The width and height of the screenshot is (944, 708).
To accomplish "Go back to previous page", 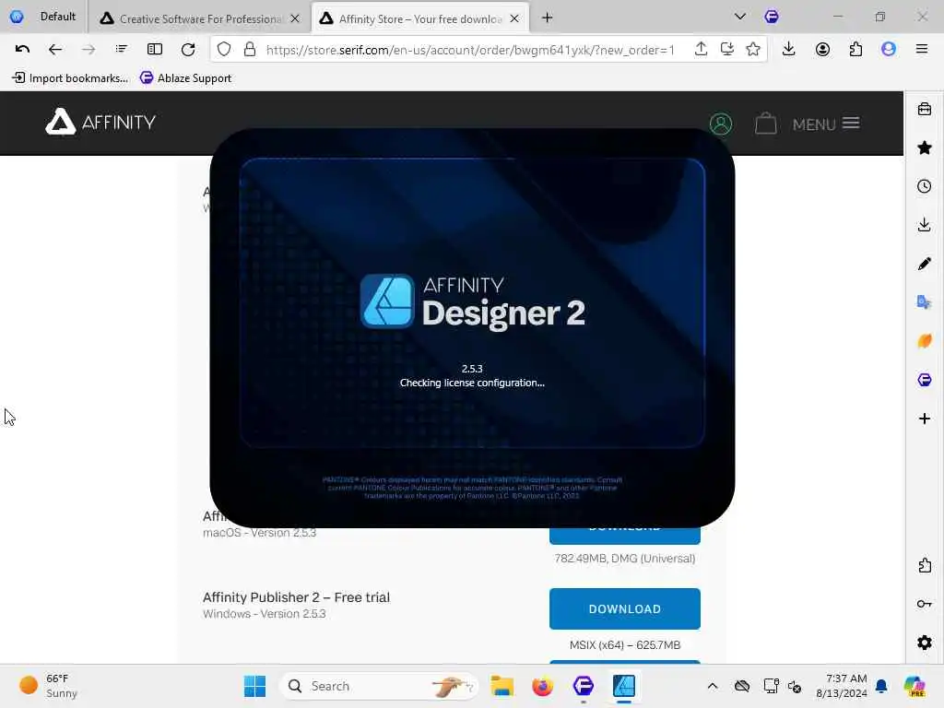I will click(54, 50).
